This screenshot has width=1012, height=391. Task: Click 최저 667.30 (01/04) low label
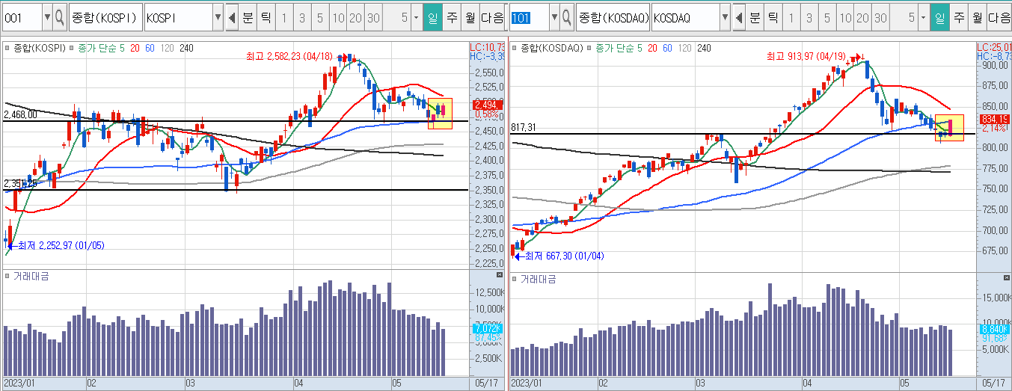tap(565, 256)
